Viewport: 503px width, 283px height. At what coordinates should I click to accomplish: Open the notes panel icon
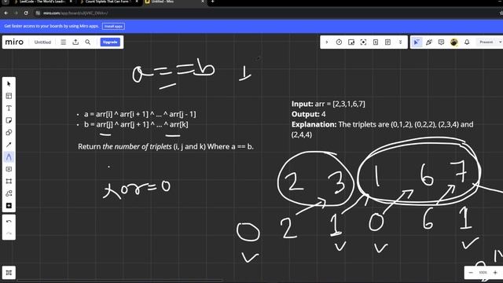(387, 42)
